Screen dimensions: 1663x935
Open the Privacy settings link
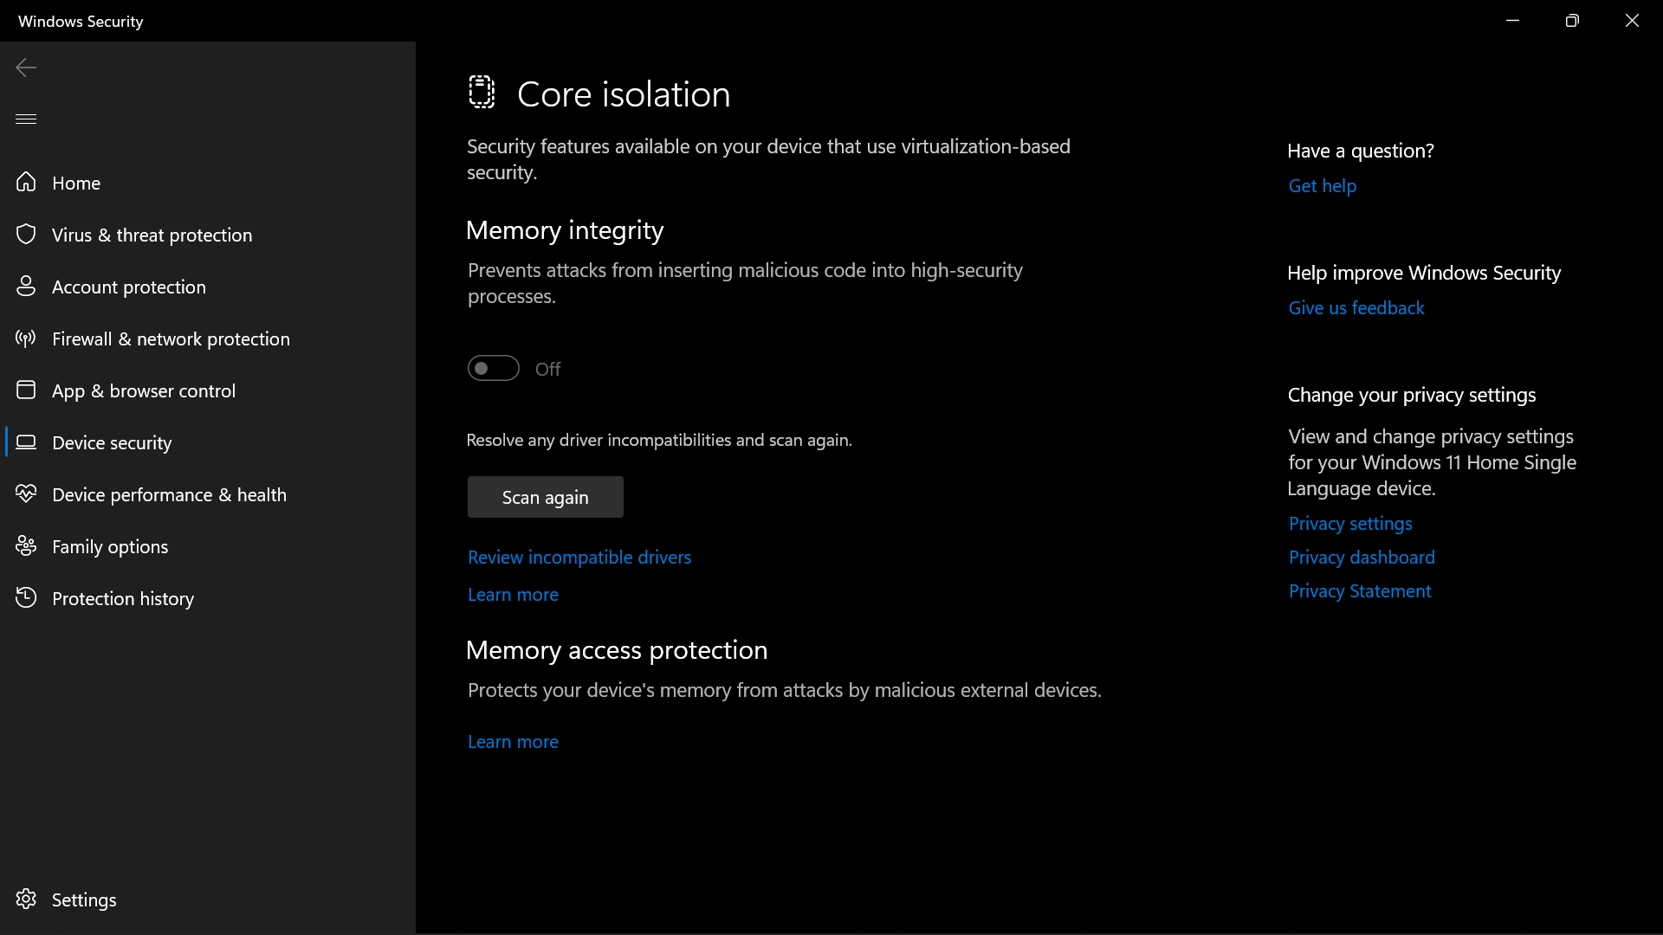point(1350,524)
